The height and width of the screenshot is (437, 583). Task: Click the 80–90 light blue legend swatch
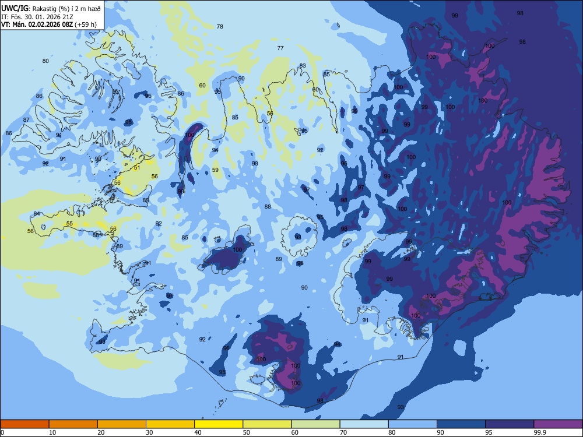[413, 424]
